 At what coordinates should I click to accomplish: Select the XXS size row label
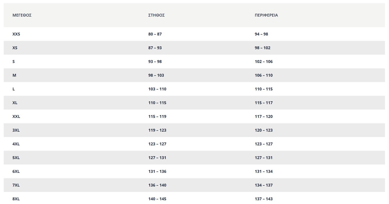[16, 34]
